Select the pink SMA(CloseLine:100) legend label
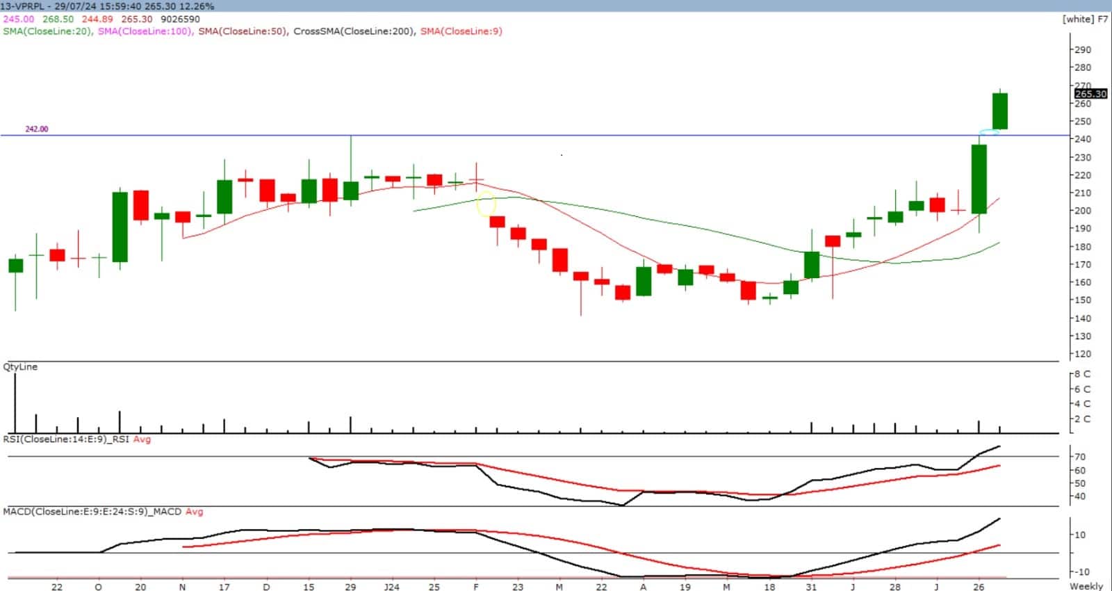Screen dimensions: 1112x591 pos(145,31)
